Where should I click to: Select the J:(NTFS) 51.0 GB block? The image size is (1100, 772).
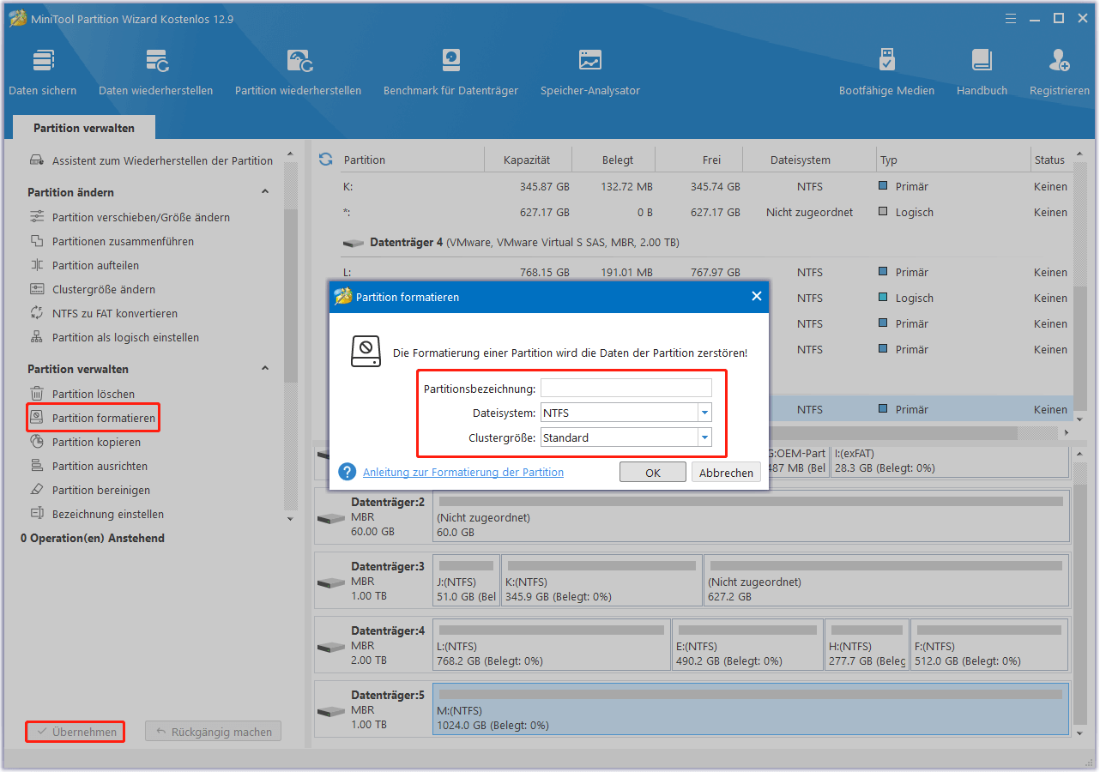pyautogui.click(x=466, y=580)
